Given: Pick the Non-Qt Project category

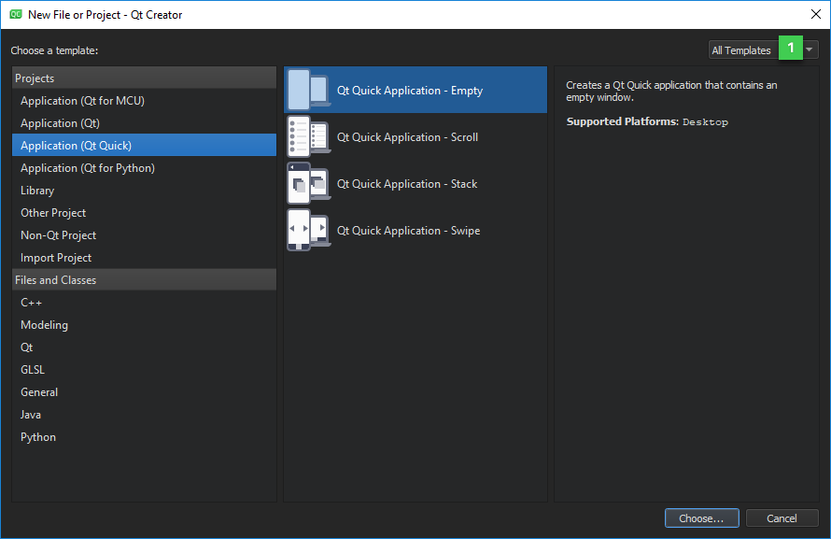Looking at the screenshot, I should pyautogui.click(x=58, y=235).
